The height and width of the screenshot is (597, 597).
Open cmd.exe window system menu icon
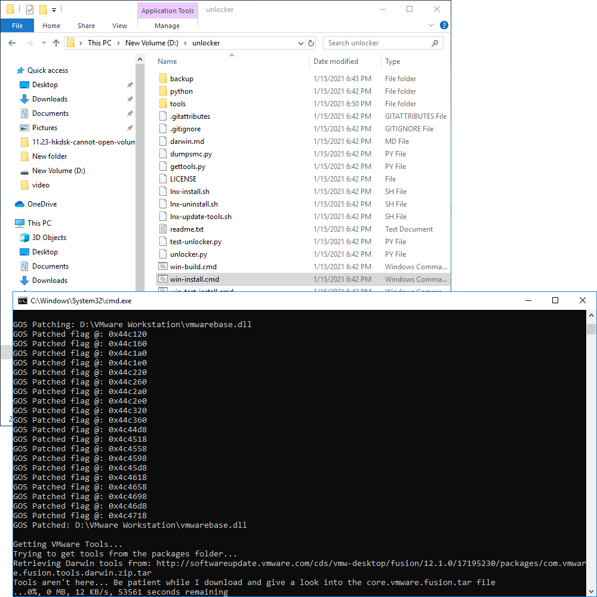[x=23, y=301]
